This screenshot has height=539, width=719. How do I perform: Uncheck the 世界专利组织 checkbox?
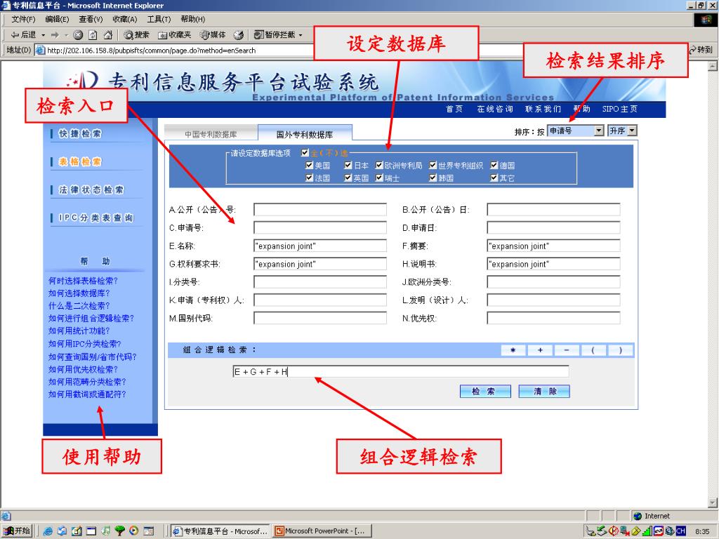coord(433,165)
